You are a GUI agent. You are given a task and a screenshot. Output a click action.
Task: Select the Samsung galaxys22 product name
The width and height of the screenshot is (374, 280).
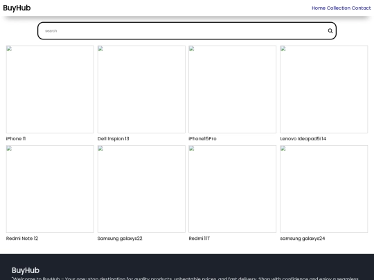click(120, 239)
